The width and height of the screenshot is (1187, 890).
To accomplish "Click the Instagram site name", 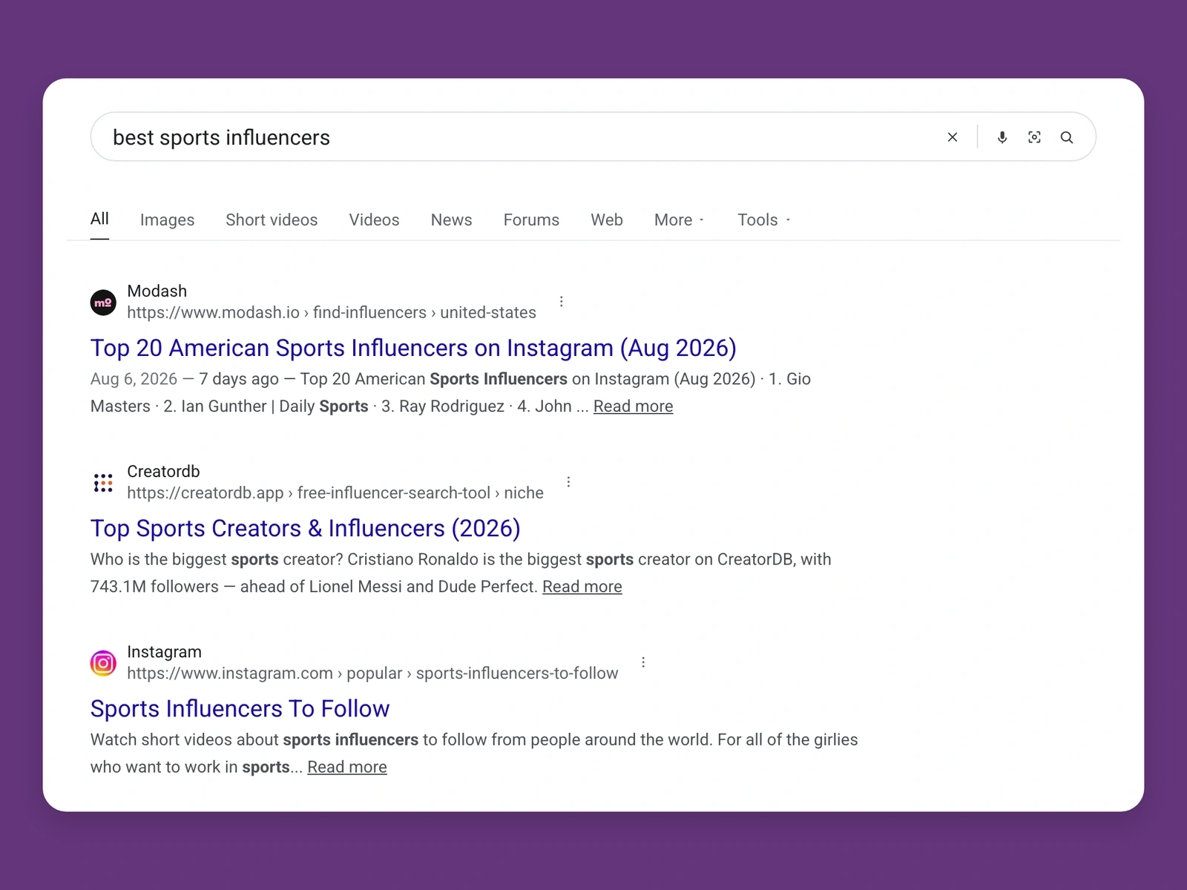I will click(164, 652).
